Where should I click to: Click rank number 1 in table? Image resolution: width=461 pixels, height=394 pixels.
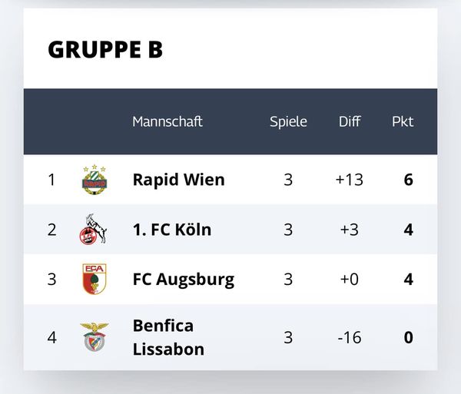pyautogui.click(x=51, y=180)
